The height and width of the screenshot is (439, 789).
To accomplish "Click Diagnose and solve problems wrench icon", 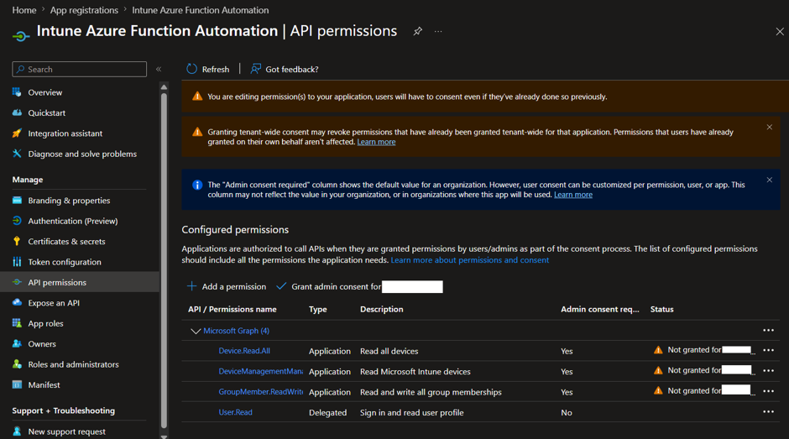I will point(17,154).
